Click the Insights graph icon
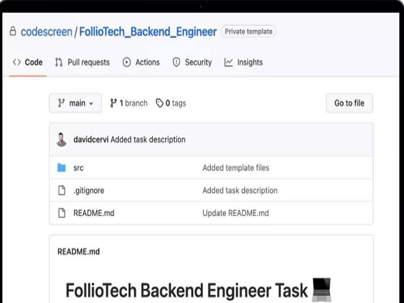Screen dimensions: 404x303 [229, 62]
